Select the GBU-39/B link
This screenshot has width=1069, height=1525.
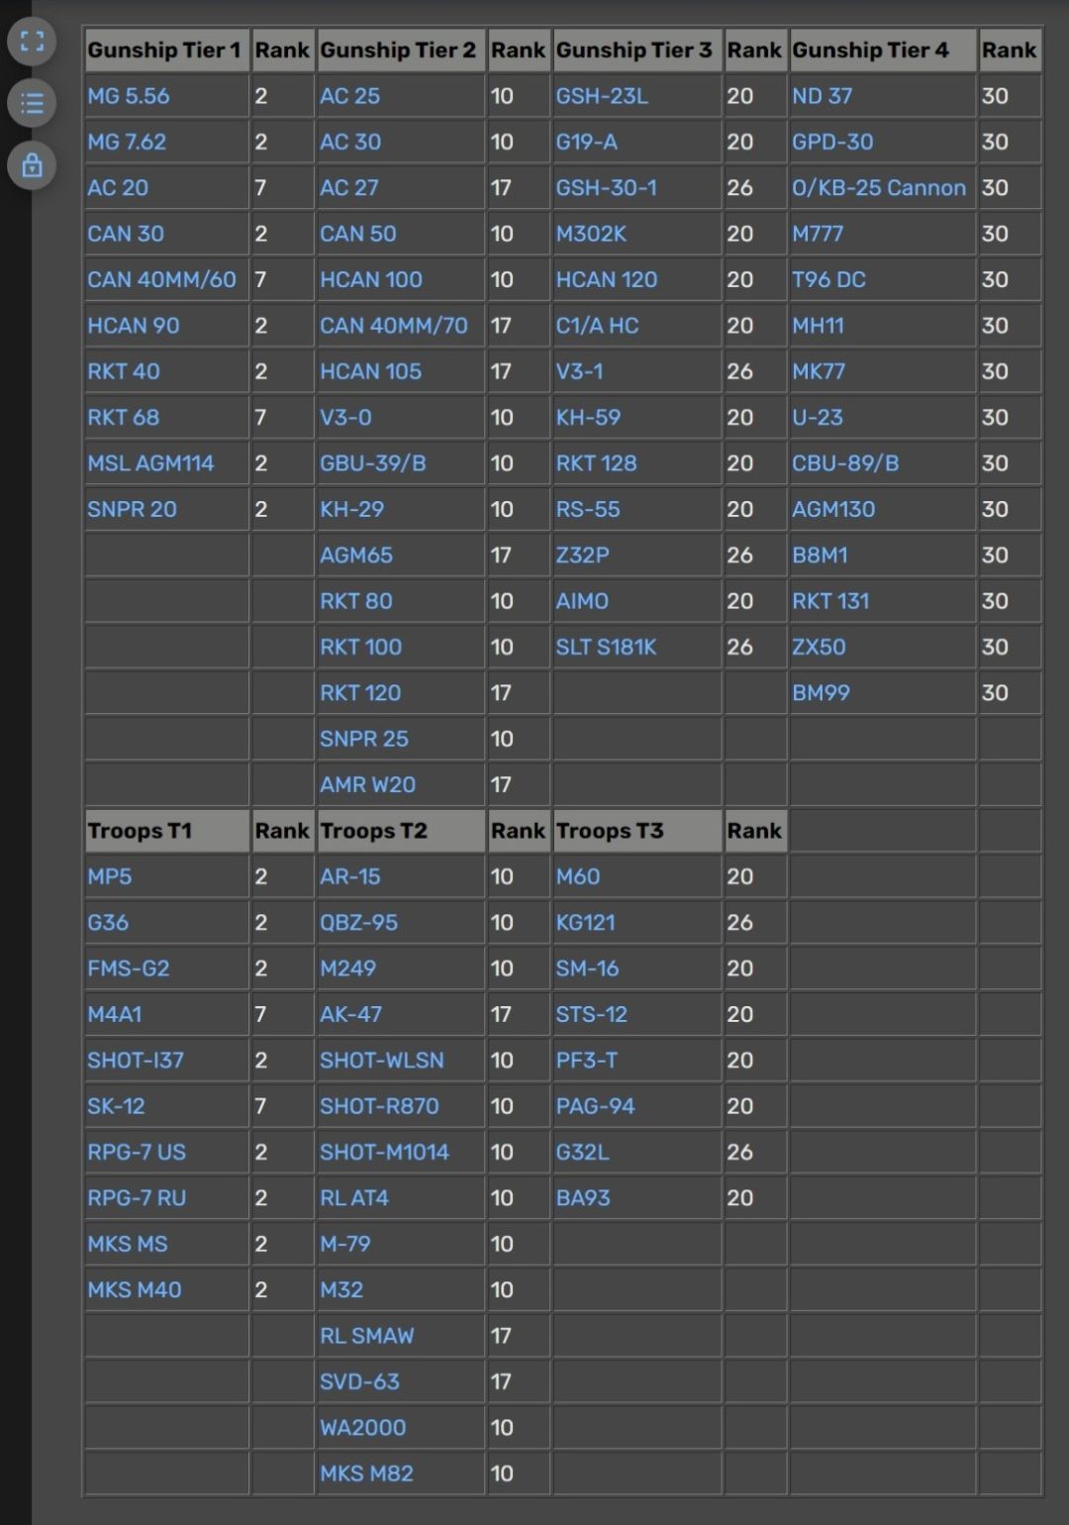point(372,463)
